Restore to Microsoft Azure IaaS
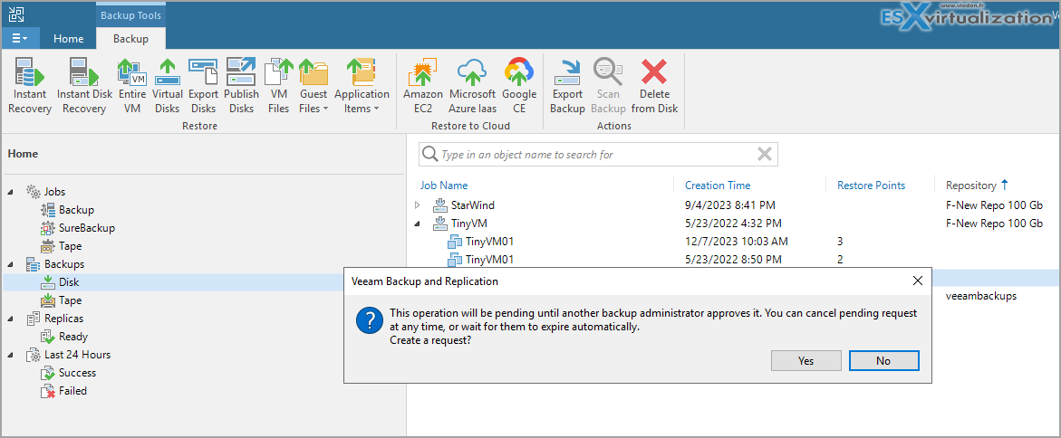1061x438 pixels. click(x=472, y=86)
